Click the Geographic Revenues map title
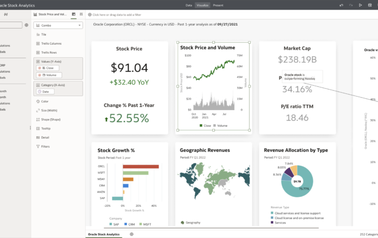This screenshot has height=238, width=378. pos(205,150)
